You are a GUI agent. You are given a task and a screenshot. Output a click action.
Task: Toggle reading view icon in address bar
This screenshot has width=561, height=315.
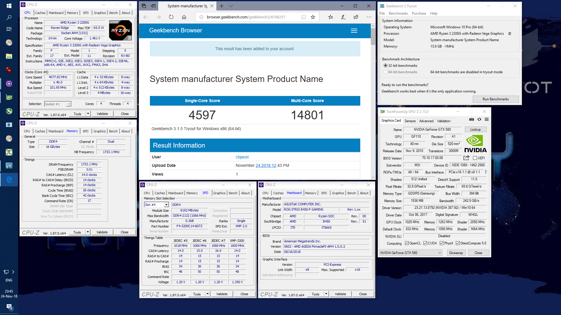[x=304, y=17]
